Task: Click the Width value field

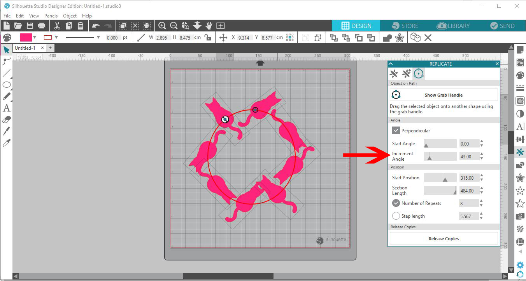Action: pos(162,38)
